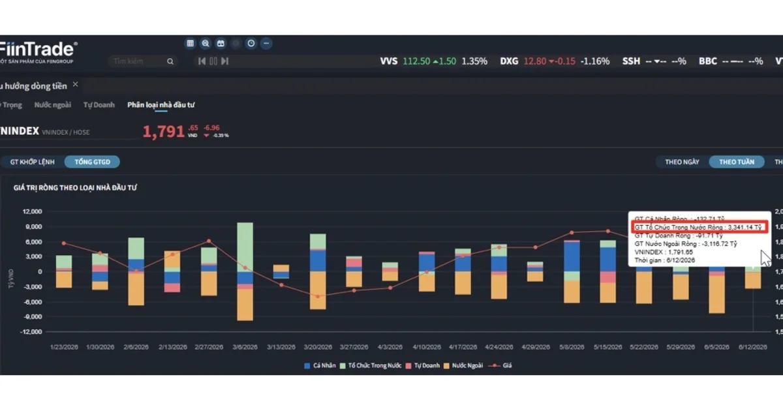Image resolution: width=783 pixels, height=411 pixels.
Task: Toggle Nước Ngoài series in legend
Action: pos(463,366)
